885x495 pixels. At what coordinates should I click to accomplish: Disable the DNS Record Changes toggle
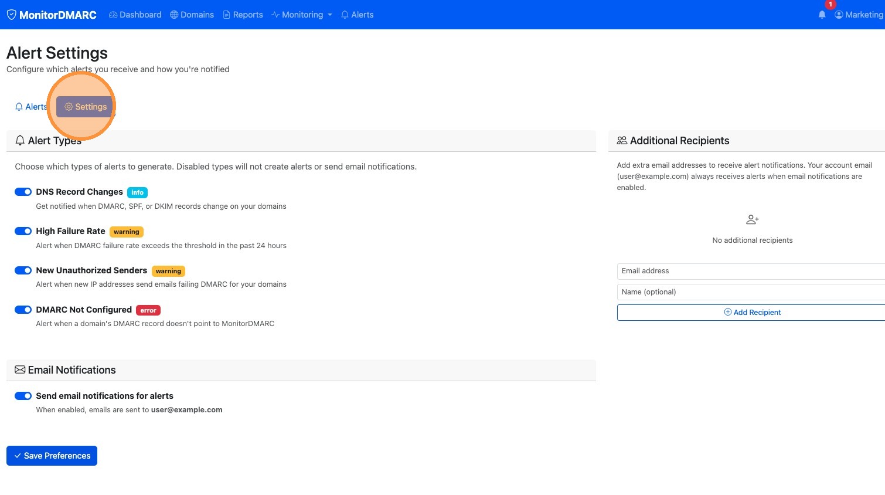(x=23, y=192)
